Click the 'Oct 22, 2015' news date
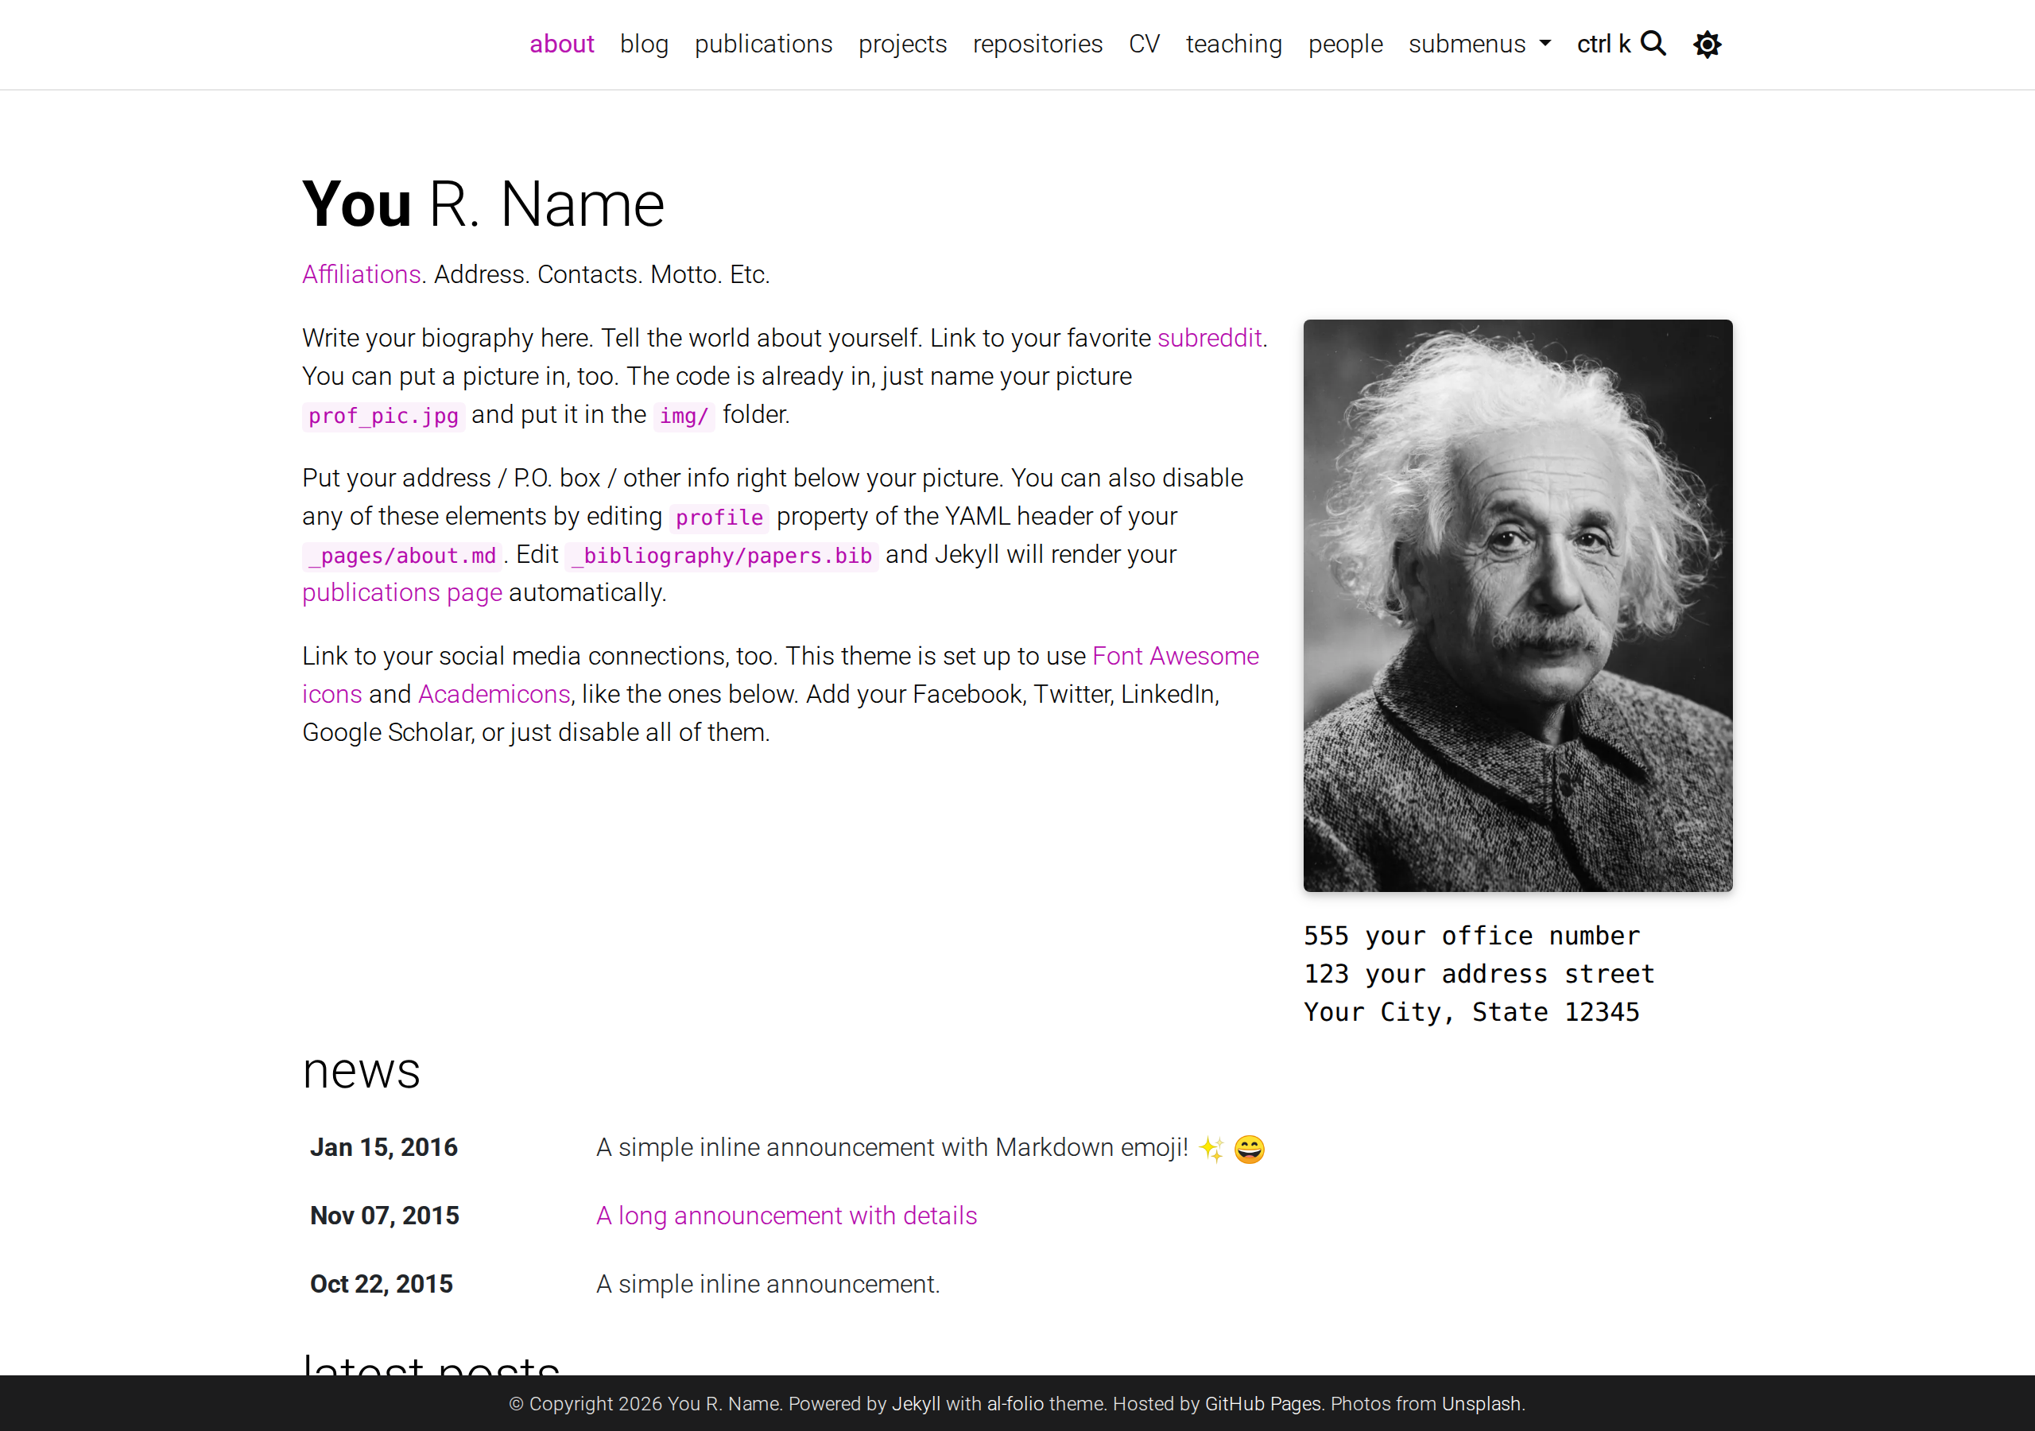This screenshot has height=1431, width=2035. (381, 1284)
